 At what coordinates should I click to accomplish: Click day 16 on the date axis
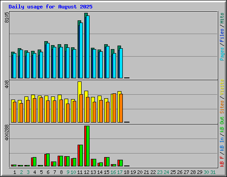pos(113,172)
